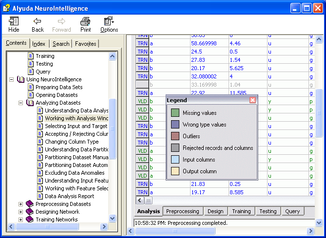Image resolution: width=326 pixels, height=238 pixels.
Task: Switch to the Search tab
Action: pos(61,44)
